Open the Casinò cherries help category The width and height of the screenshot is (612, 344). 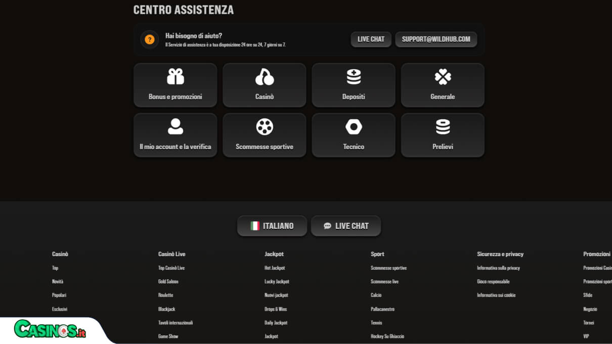(x=265, y=85)
